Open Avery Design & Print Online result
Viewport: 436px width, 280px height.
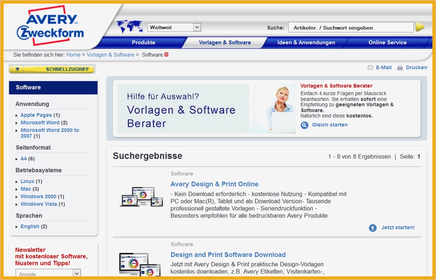215,184
